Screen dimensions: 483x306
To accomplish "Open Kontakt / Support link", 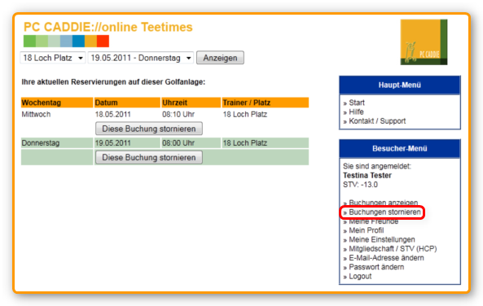I will [377, 121].
